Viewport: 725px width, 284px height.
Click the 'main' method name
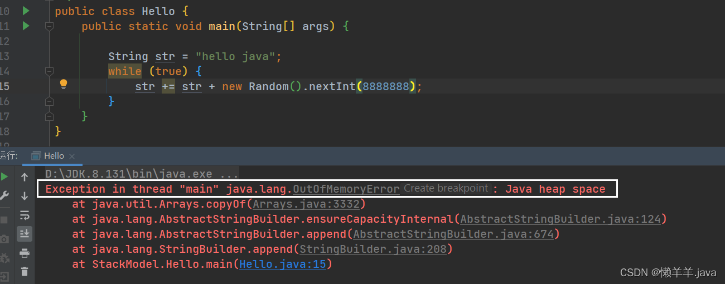coord(222,26)
